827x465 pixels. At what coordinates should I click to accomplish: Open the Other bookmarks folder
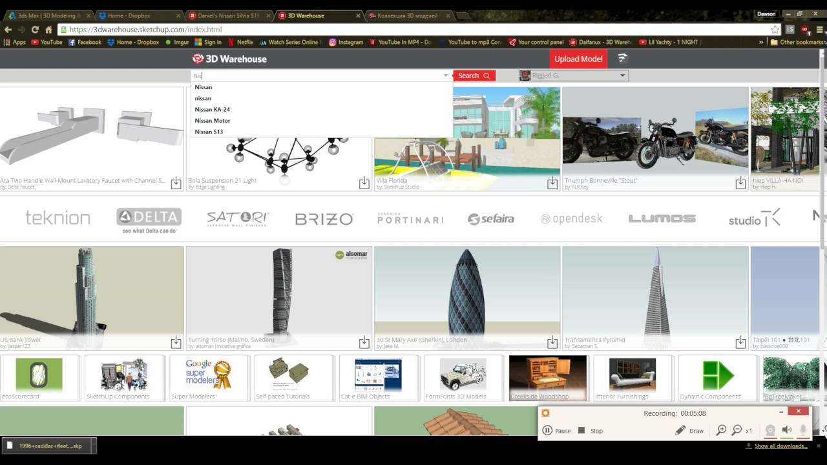[x=798, y=42]
